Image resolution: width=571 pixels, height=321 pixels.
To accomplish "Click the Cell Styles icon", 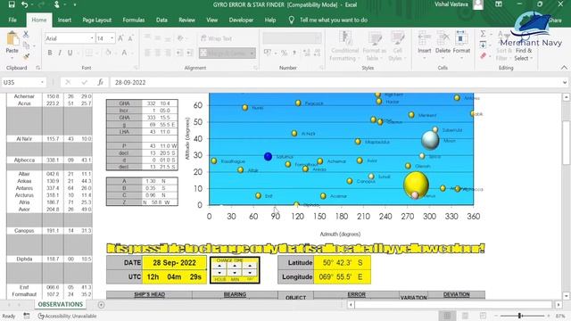I will [397, 38].
